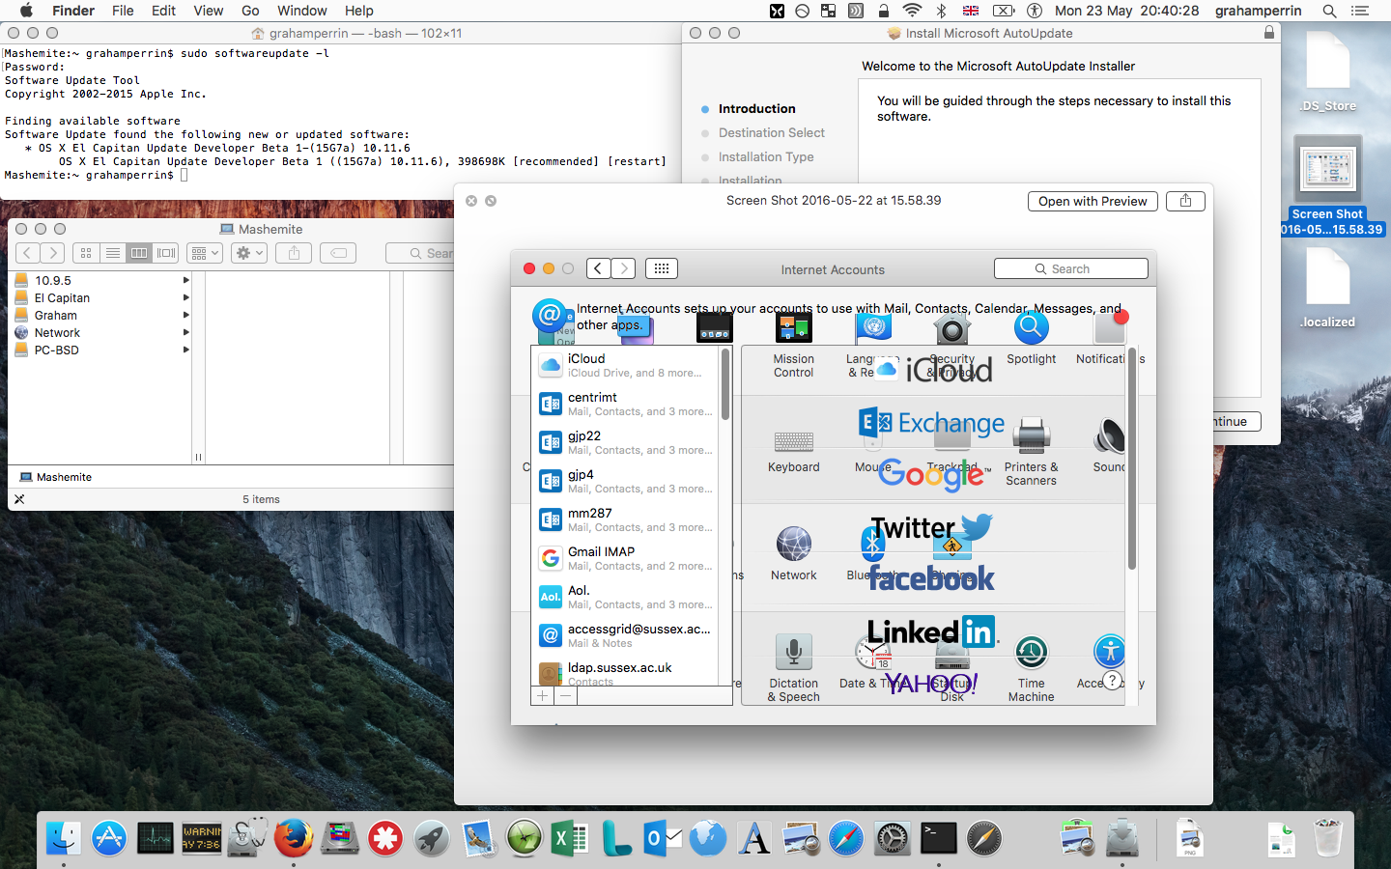The width and height of the screenshot is (1391, 869).
Task: Open the Window menu
Action: click(302, 11)
